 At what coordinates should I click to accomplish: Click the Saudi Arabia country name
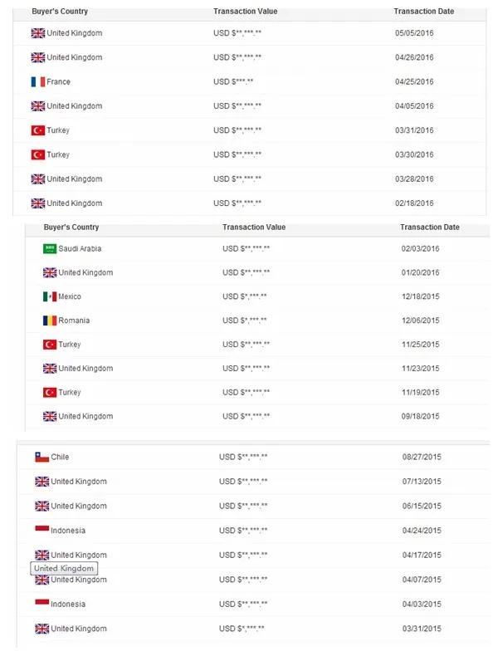point(80,249)
